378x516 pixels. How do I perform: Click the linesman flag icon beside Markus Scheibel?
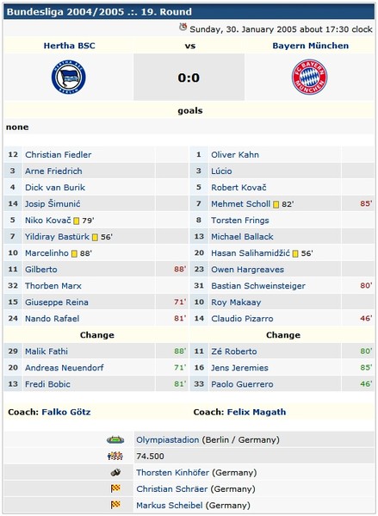[115, 505]
